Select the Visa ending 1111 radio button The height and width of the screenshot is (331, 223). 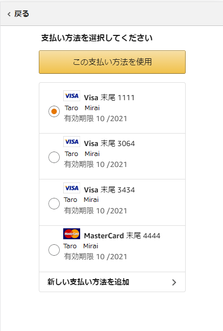pyautogui.click(x=54, y=111)
